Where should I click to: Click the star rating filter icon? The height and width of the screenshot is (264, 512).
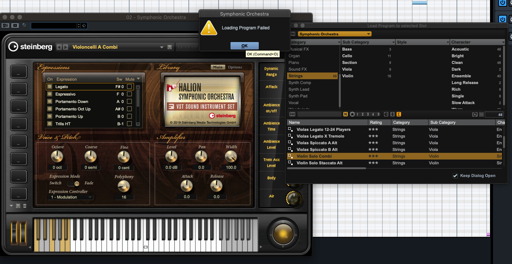click(x=352, y=114)
